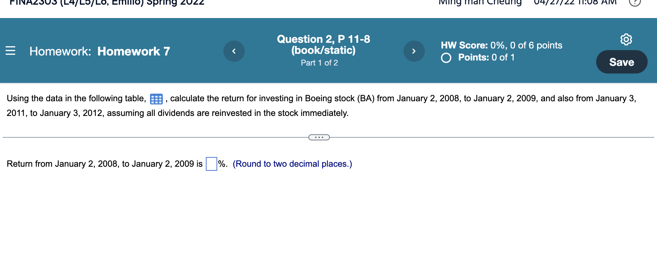Go to next question using right chevron
The image size is (657, 276).
(x=414, y=51)
